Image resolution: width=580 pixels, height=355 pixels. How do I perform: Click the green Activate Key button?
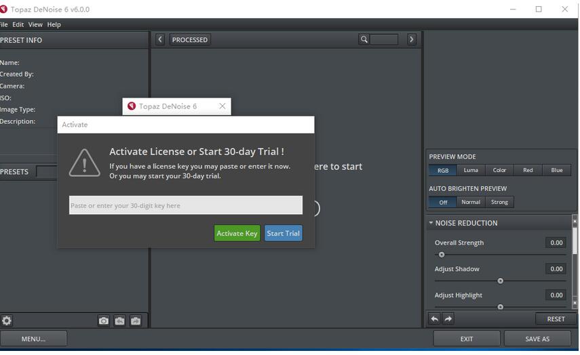(x=237, y=233)
